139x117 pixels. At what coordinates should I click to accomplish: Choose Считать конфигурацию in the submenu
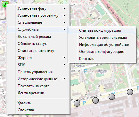point(102,30)
